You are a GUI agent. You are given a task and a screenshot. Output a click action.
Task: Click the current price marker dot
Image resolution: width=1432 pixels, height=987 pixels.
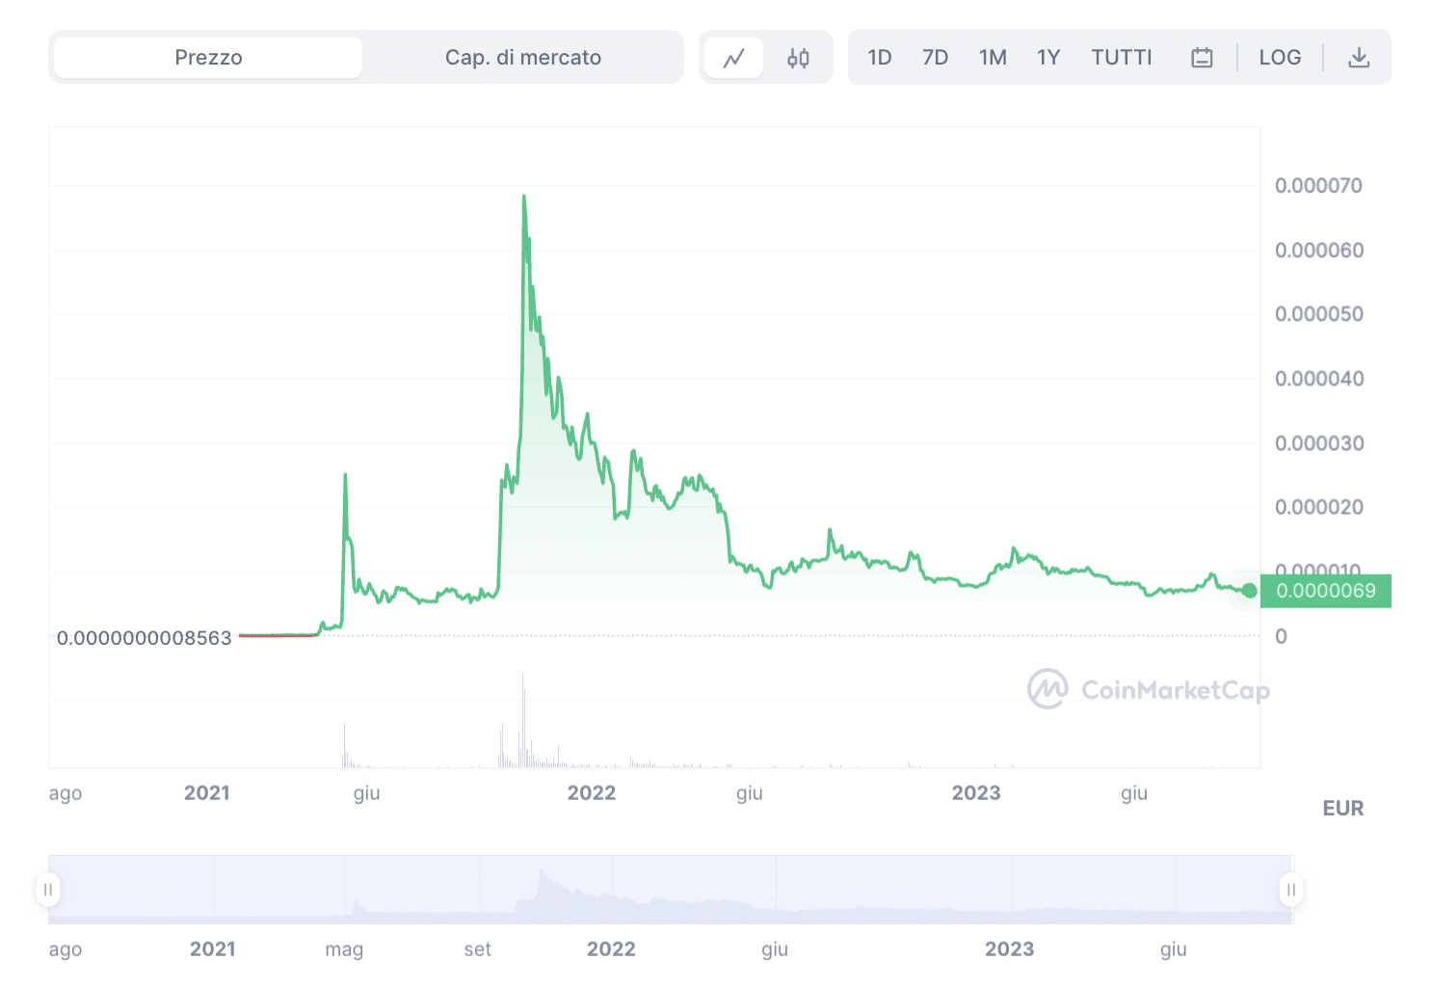[1250, 591]
